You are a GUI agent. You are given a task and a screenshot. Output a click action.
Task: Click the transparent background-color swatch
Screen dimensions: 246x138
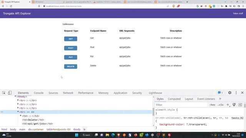click(x=188, y=124)
